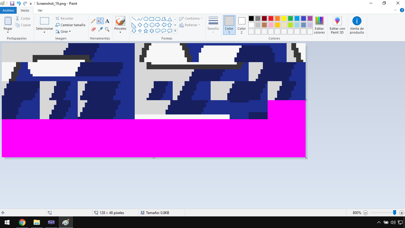This screenshot has height=228, width=405.
Task: Activate the Lupa magnifier tool
Action: [107, 29]
